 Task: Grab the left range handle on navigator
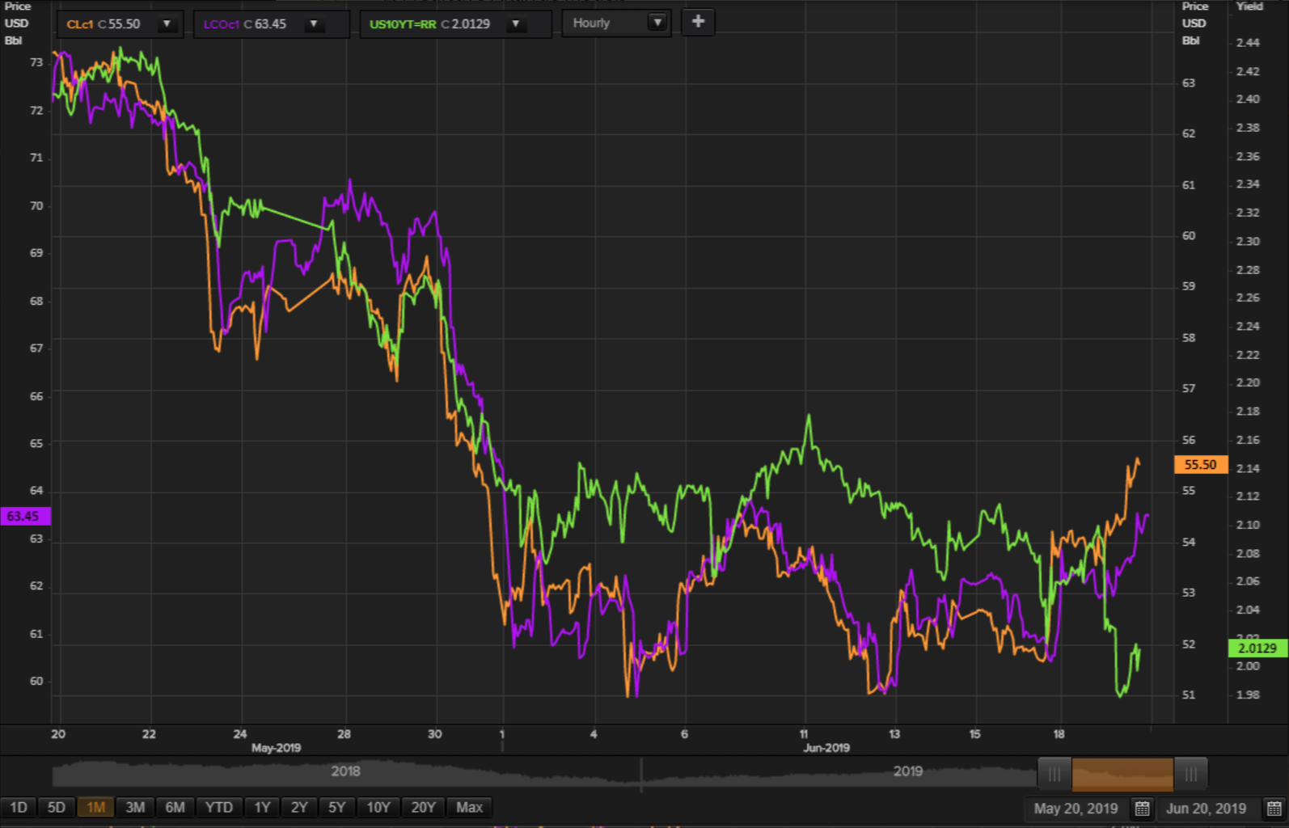point(1054,775)
